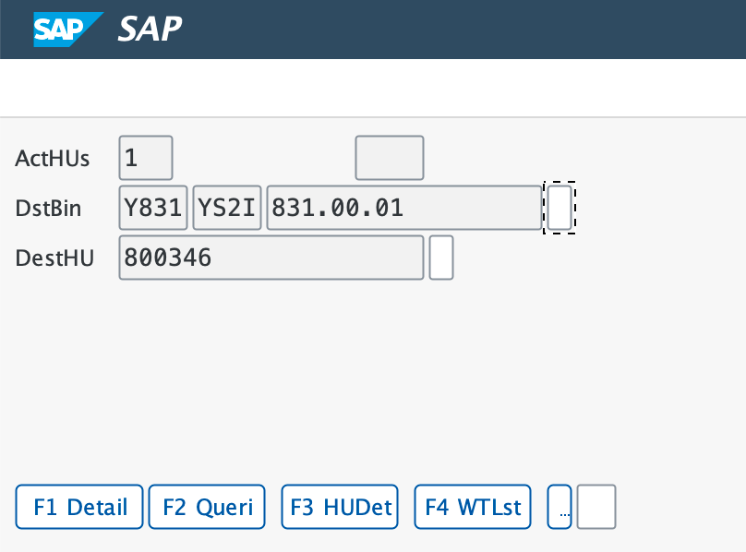This screenshot has width=746, height=552.
Task: Open the F4 WTLst task list
Action: 473,507
